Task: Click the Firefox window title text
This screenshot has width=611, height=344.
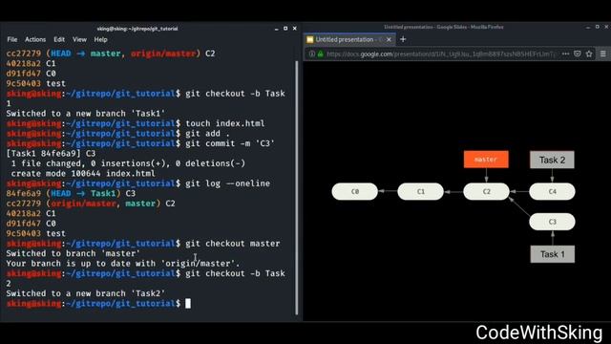Action: 443,27
